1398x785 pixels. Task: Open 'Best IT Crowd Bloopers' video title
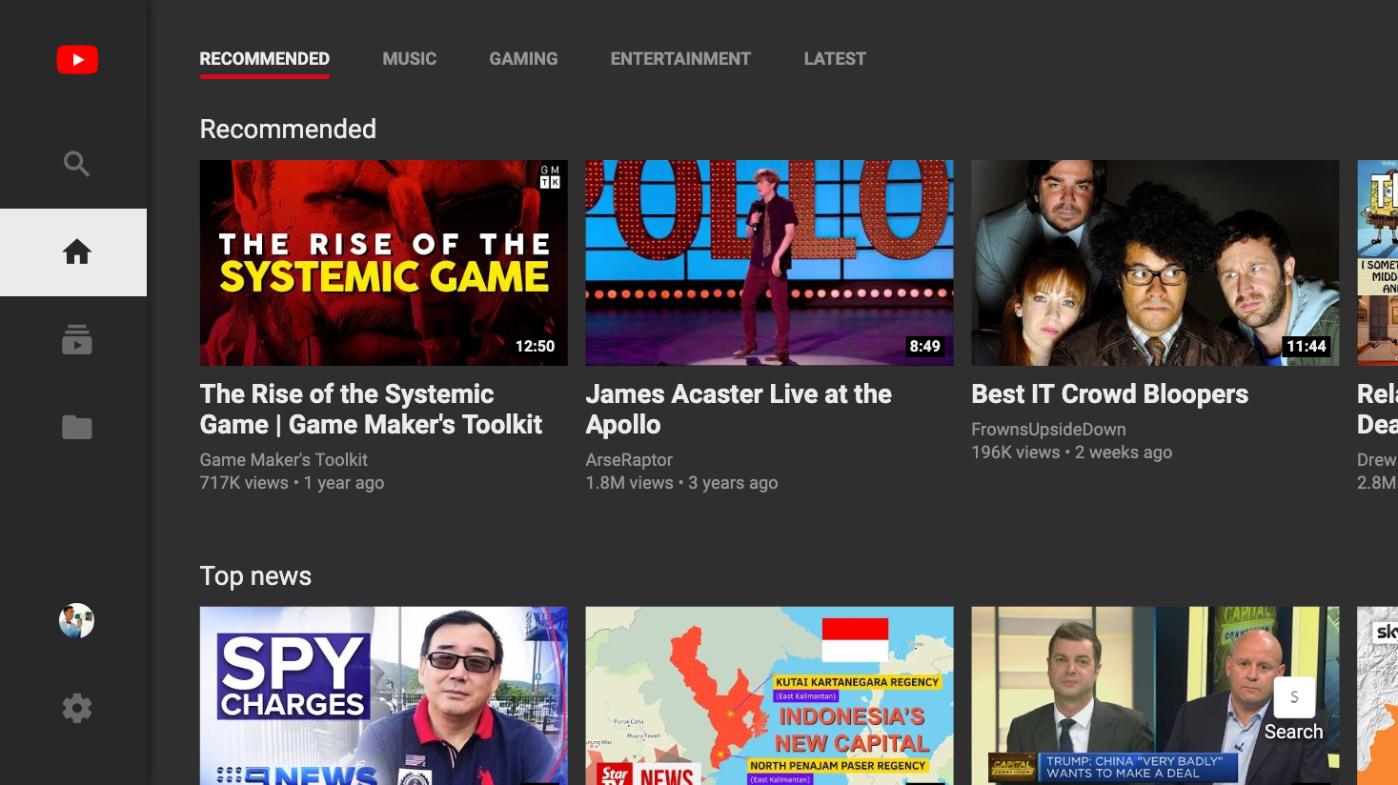[x=1108, y=393]
